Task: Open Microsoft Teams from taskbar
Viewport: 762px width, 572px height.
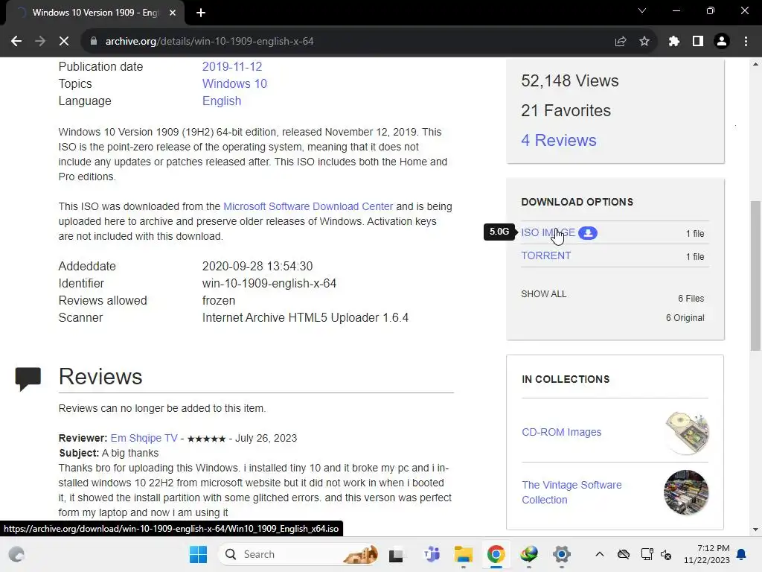Action: tap(431, 554)
